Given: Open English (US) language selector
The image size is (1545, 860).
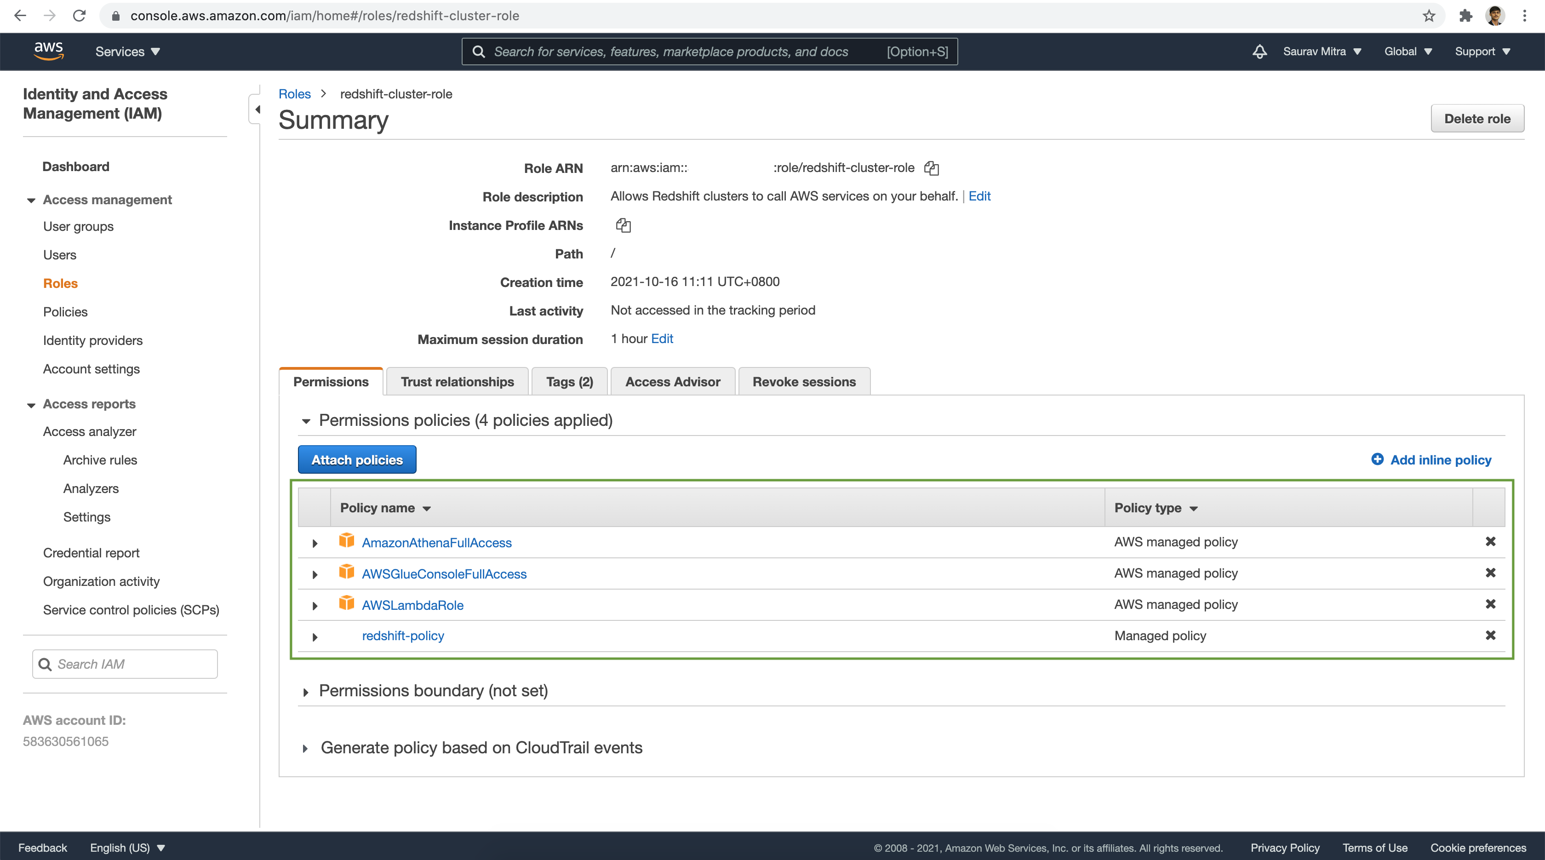Looking at the screenshot, I should tap(127, 848).
